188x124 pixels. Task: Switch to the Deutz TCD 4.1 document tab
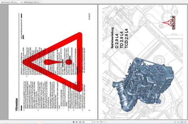click(x=32, y=2)
